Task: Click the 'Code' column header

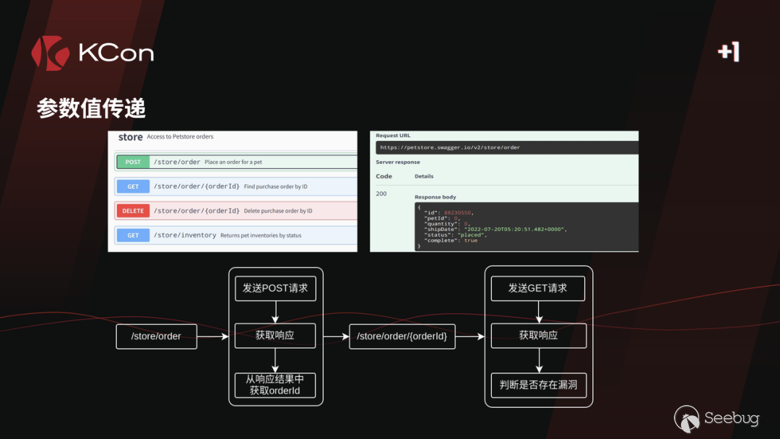Action: (384, 176)
